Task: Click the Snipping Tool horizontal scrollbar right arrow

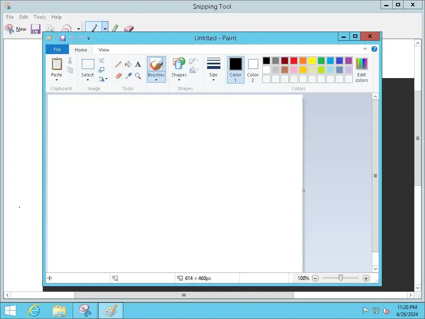Action: click(x=410, y=295)
